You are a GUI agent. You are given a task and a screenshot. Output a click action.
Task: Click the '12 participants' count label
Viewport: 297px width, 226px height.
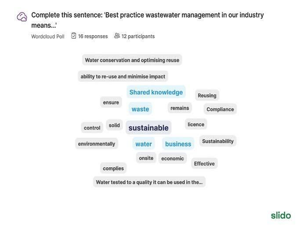(138, 36)
